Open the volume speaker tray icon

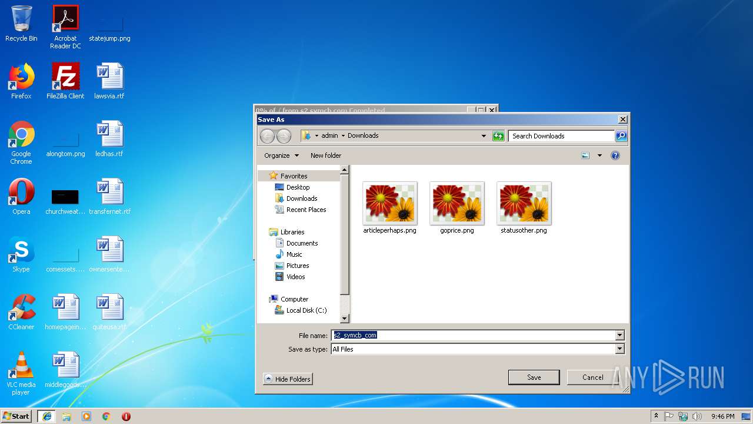(x=697, y=416)
